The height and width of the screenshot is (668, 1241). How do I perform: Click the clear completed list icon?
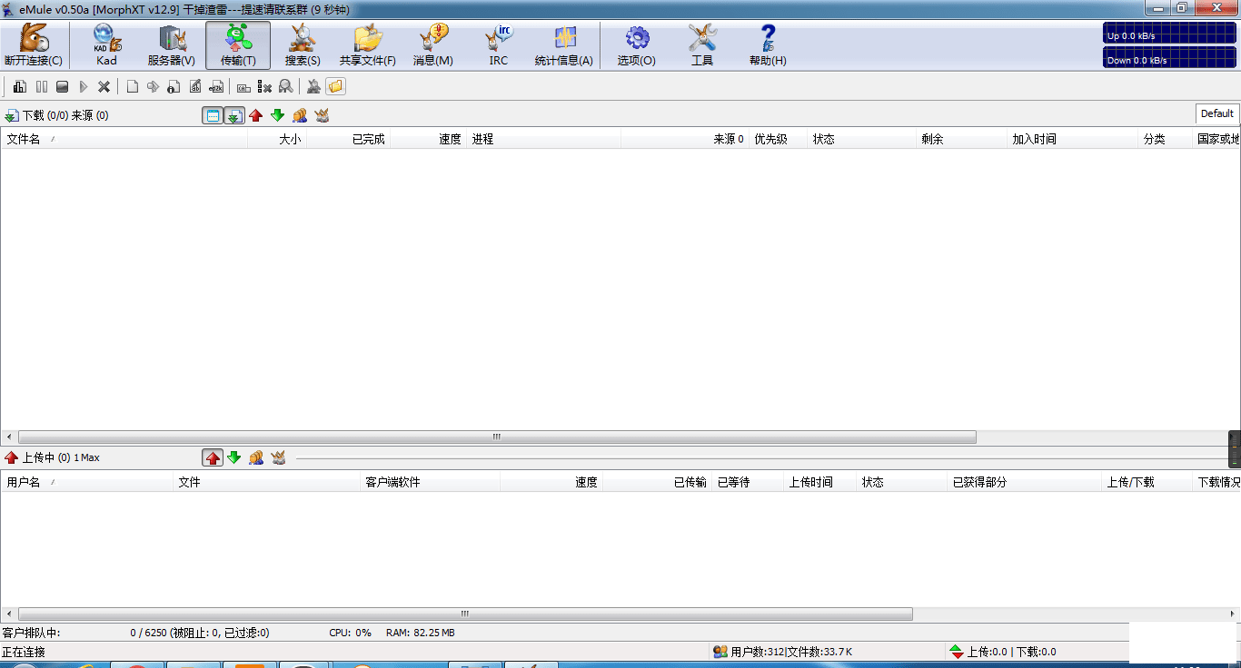click(x=264, y=86)
